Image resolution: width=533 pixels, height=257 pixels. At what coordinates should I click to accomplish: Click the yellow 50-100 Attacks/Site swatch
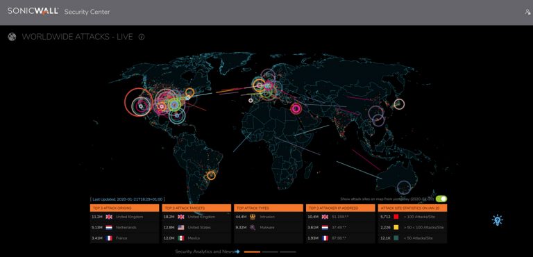coord(396,227)
